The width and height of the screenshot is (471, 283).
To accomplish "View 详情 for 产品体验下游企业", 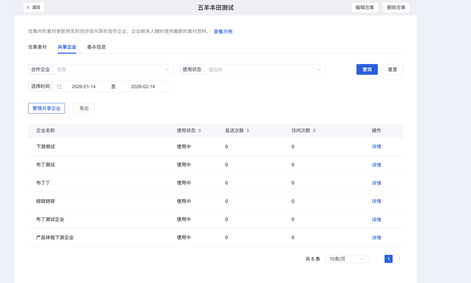I will [377, 238].
